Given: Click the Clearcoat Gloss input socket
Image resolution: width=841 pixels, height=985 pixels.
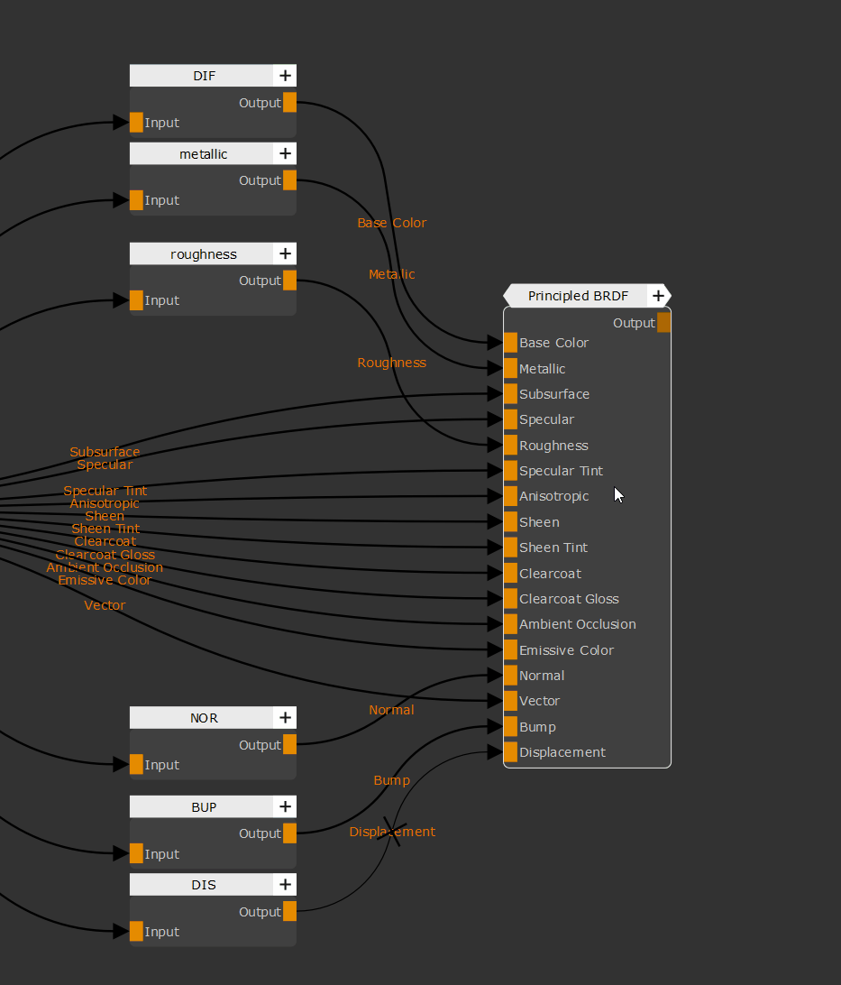Looking at the screenshot, I should click(510, 599).
